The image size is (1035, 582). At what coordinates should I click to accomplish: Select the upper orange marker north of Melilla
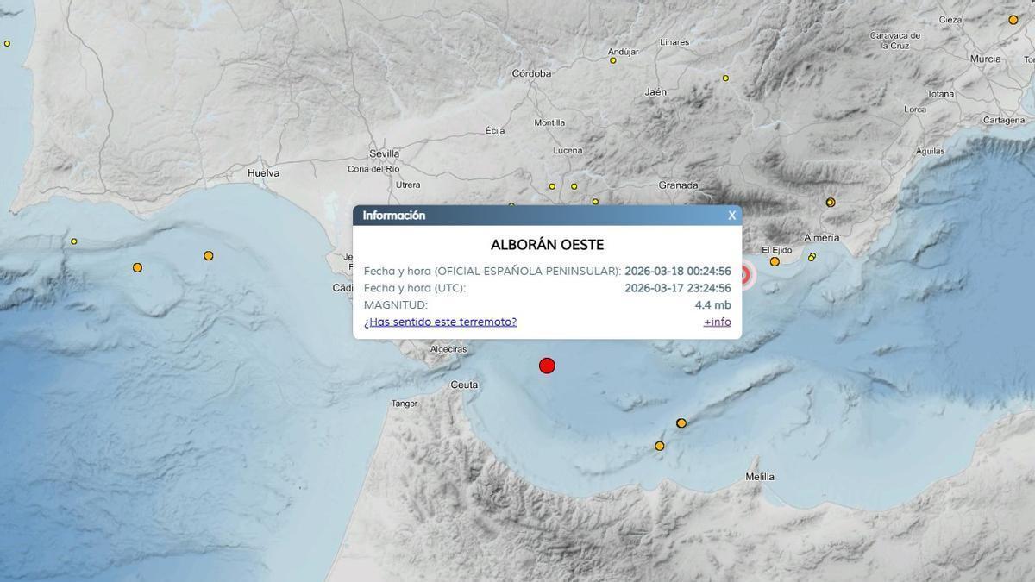(681, 423)
